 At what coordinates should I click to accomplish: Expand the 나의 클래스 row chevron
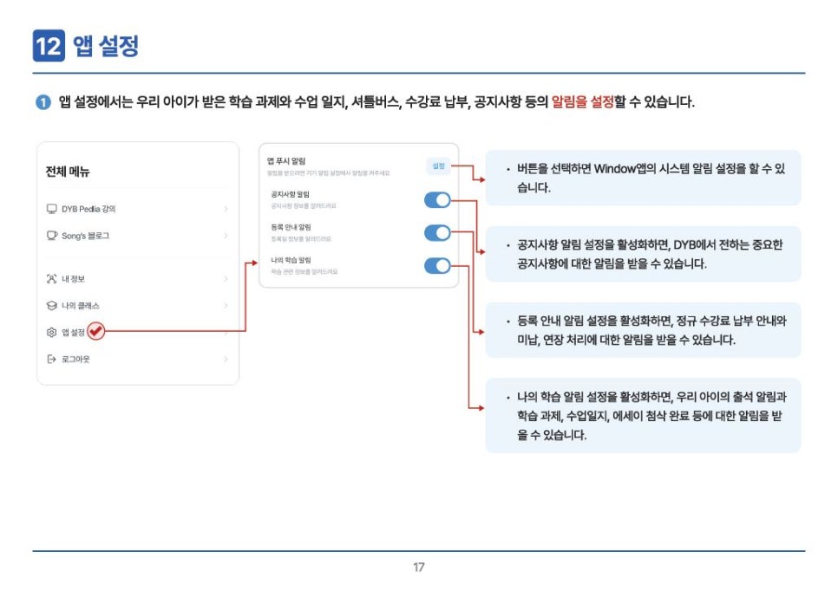(x=225, y=304)
